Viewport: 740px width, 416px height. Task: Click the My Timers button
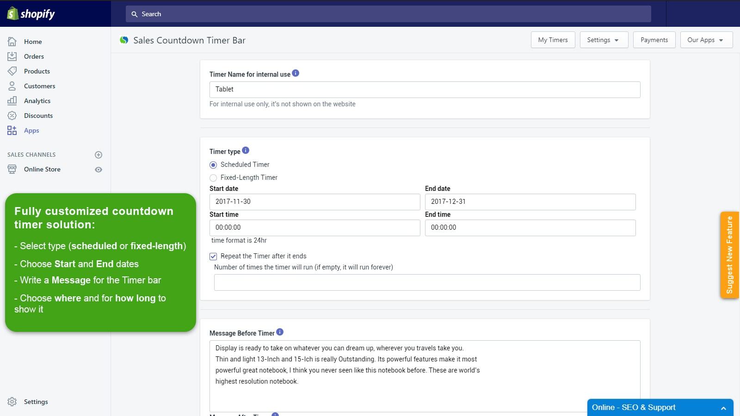pos(553,40)
